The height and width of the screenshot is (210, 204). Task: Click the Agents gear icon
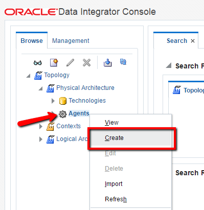(x=62, y=114)
